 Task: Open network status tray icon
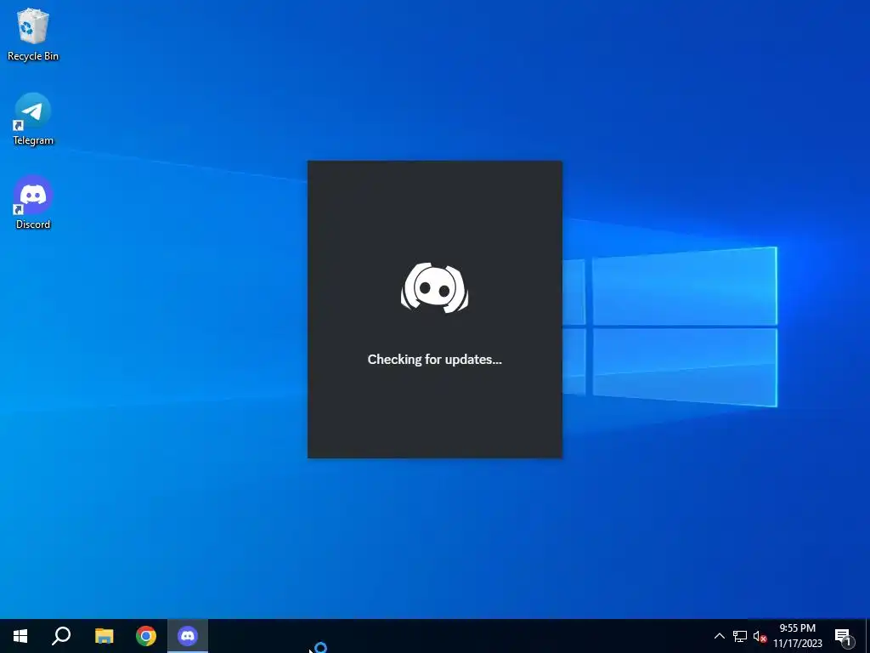point(740,636)
